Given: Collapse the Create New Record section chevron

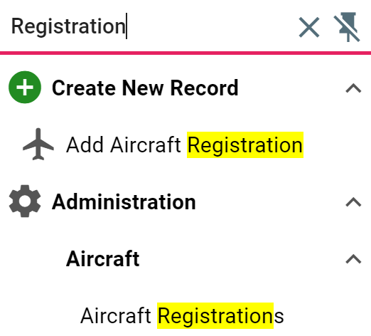Looking at the screenshot, I should coord(353,88).
